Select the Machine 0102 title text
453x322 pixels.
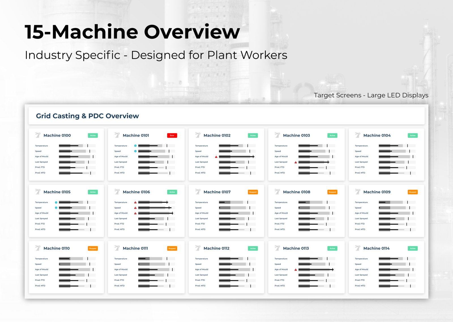click(217, 135)
